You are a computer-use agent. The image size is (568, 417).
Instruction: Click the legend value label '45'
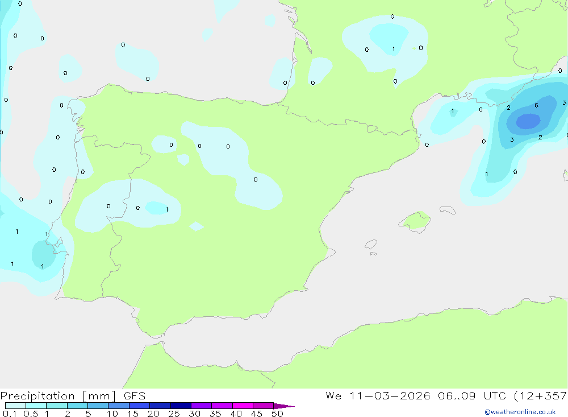tap(257, 414)
